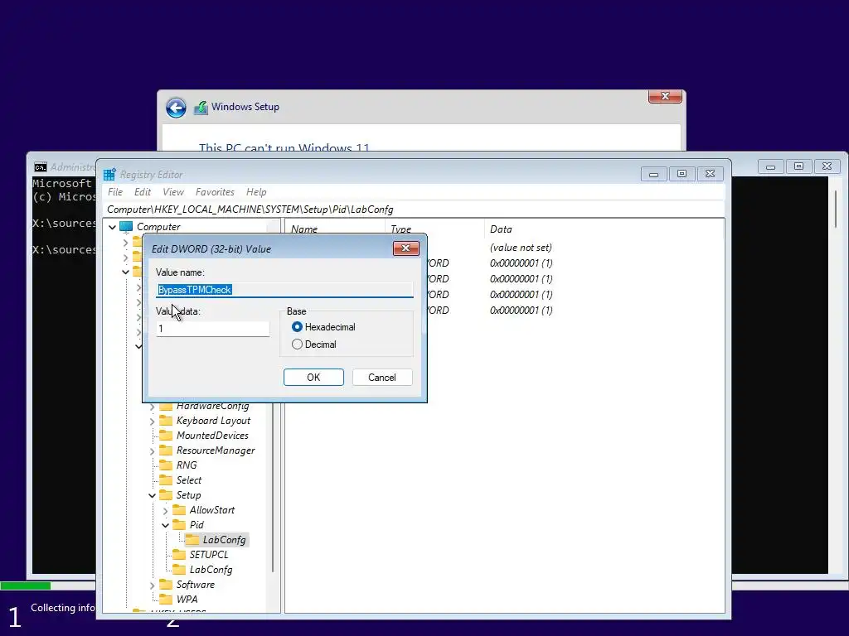
Task: Select the AllowStart folder icon
Action: coord(179,510)
